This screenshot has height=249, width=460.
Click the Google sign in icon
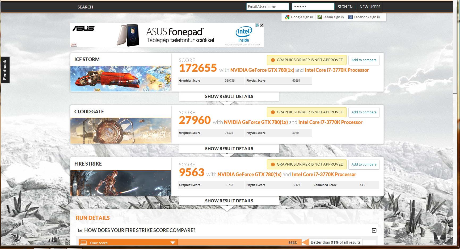(x=287, y=17)
